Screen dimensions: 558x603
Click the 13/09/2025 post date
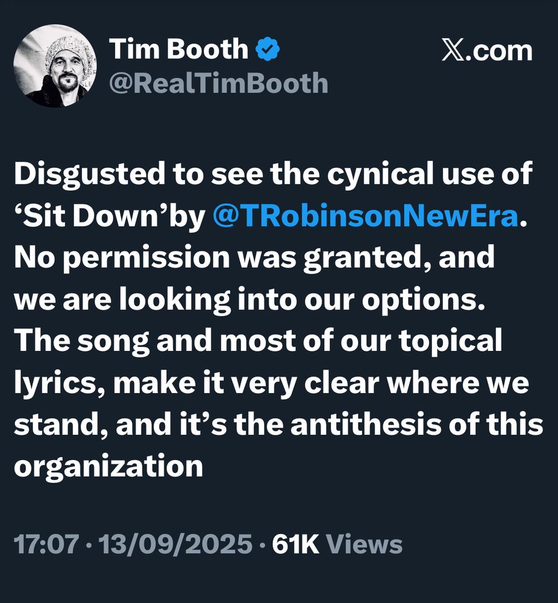[175, 544]
